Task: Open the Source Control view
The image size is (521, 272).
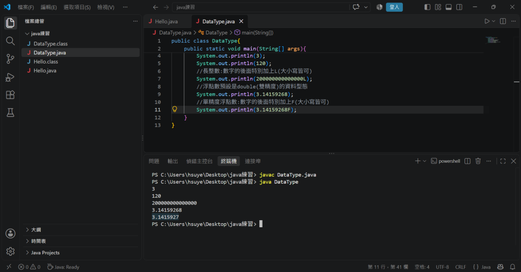Action: click(10, 59)
